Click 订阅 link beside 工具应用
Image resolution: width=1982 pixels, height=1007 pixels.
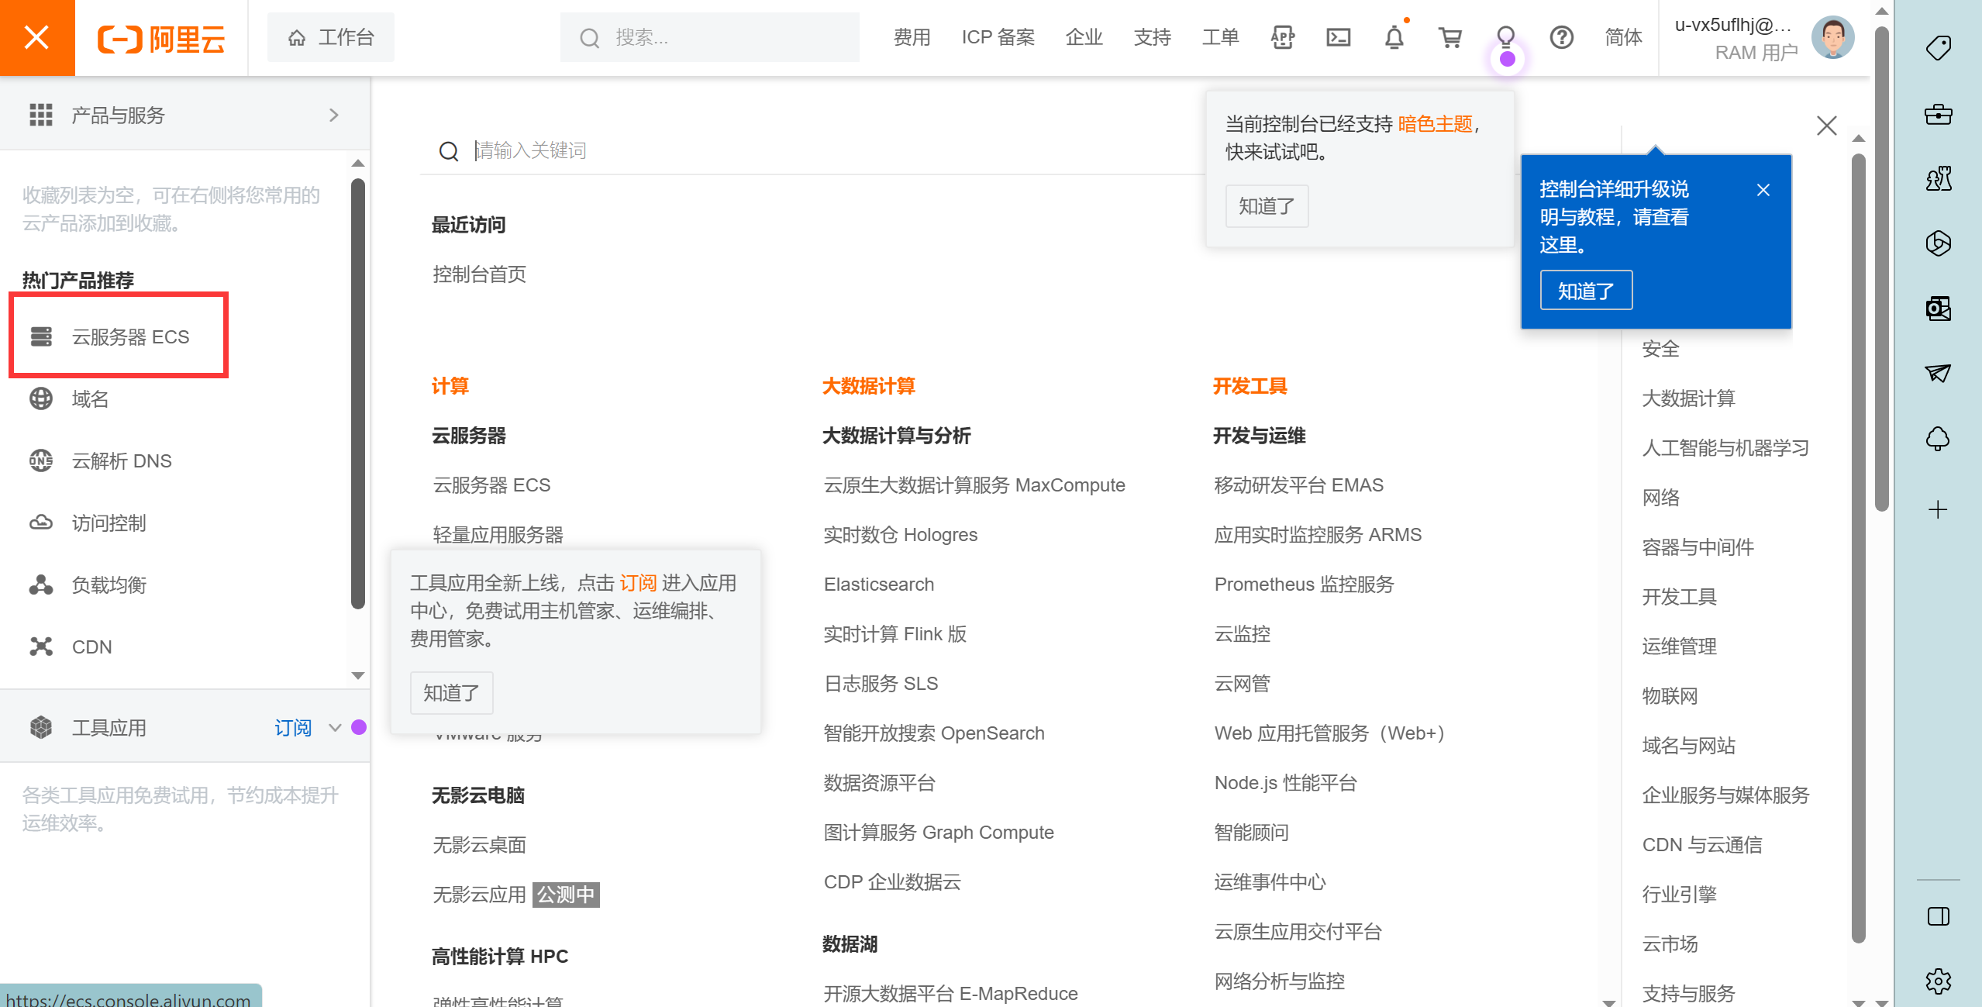(292, 727)
